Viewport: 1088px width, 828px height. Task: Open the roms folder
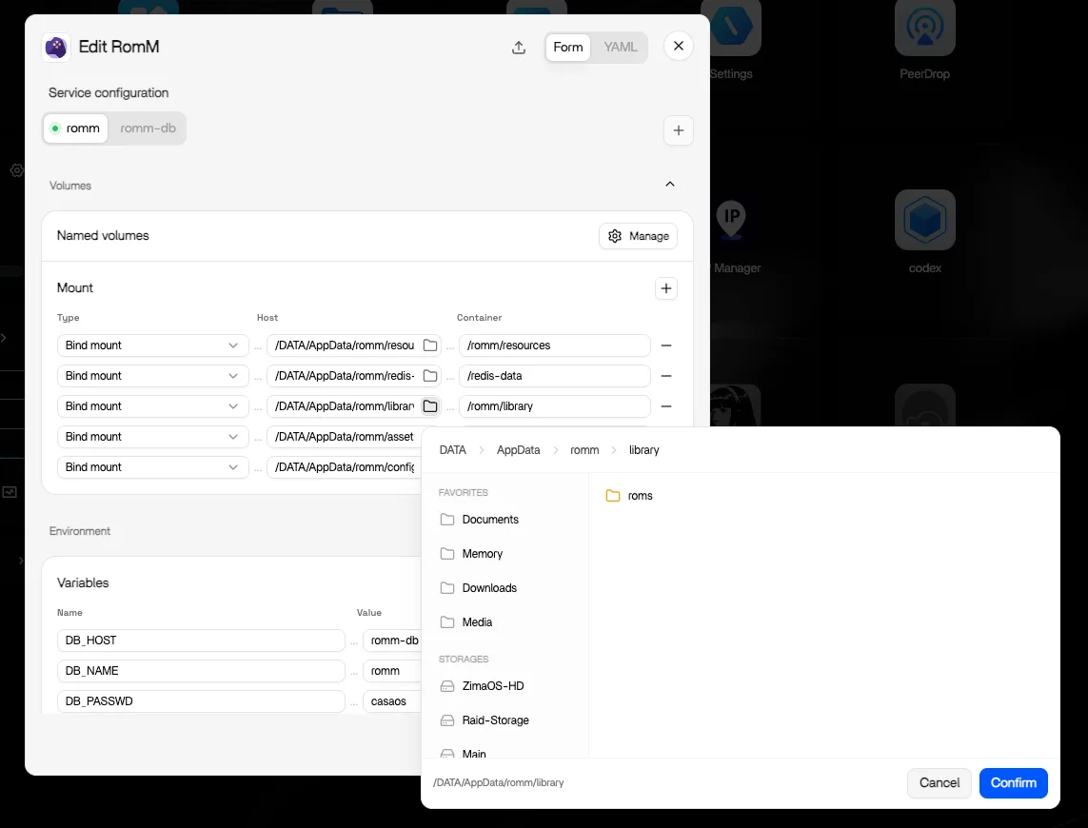point(629,496)
